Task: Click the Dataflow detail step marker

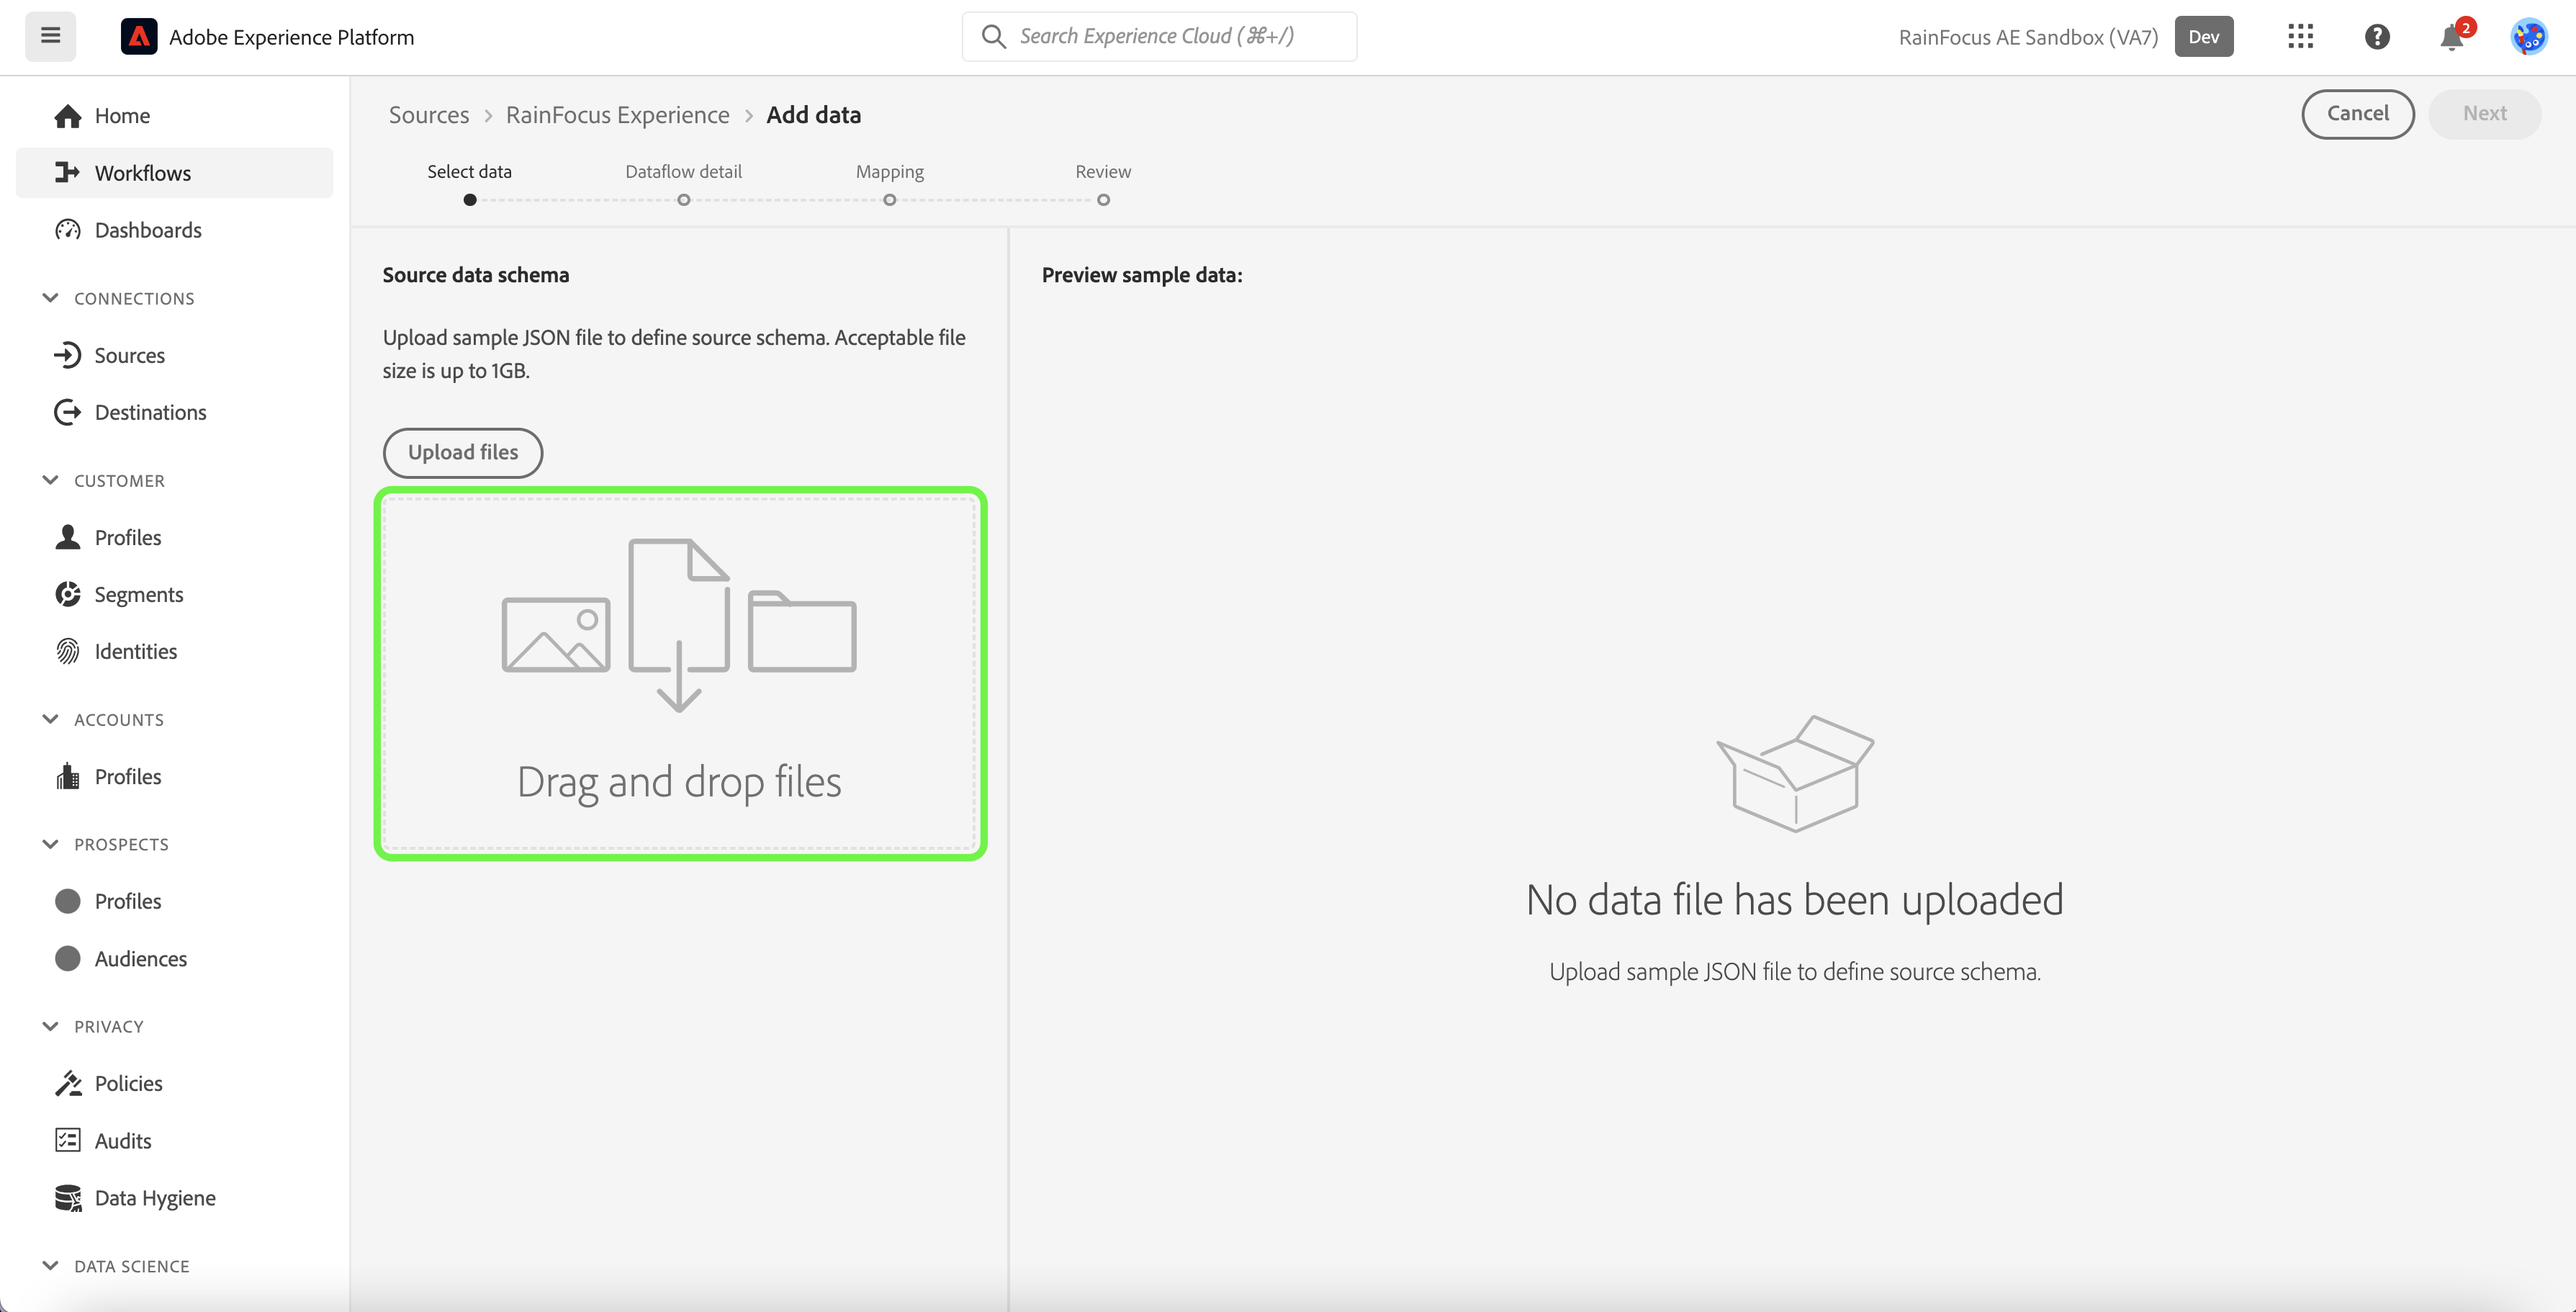Action: pyautogui.click(x=683, y=200)
